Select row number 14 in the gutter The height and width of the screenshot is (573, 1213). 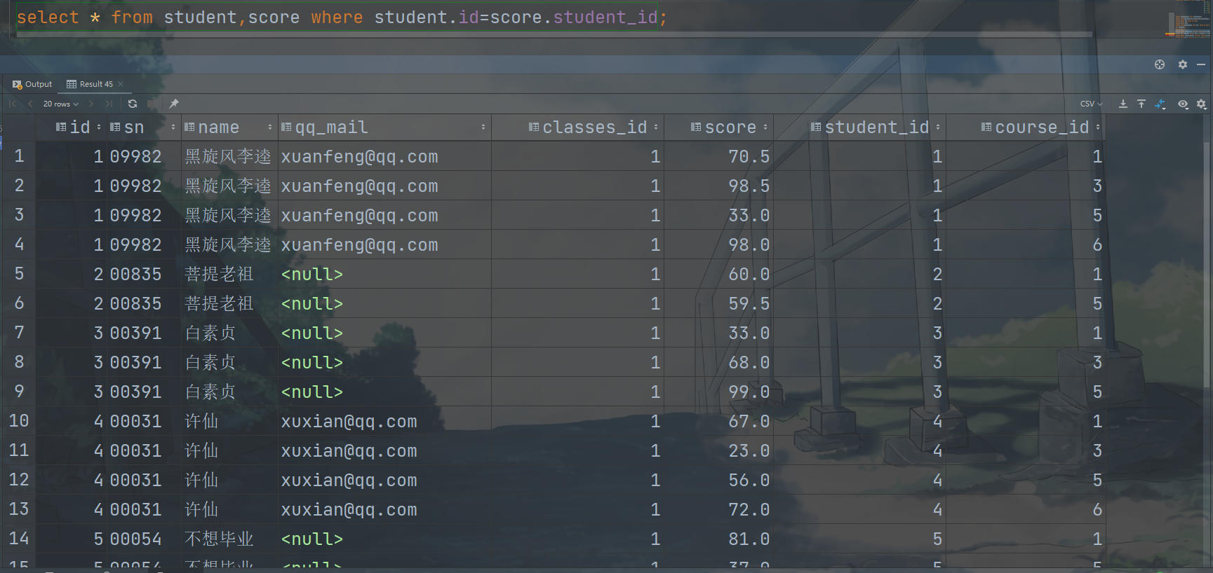tap(19, 539)
